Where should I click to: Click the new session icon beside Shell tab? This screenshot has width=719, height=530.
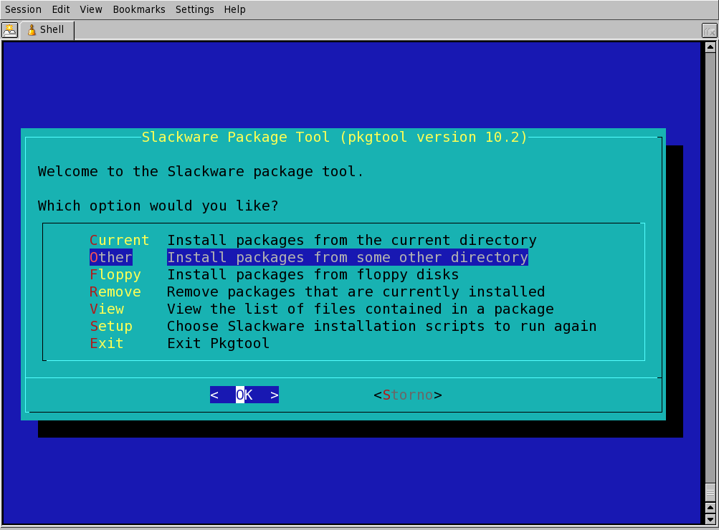9,30
